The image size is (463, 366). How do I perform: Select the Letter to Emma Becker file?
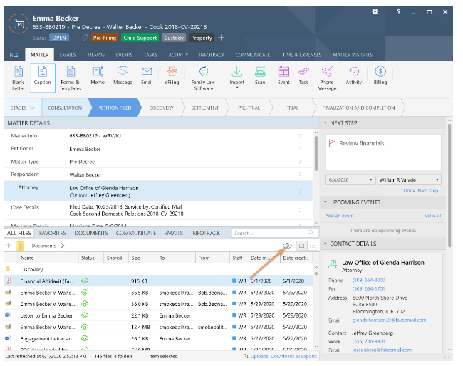(x=46, y=315)
